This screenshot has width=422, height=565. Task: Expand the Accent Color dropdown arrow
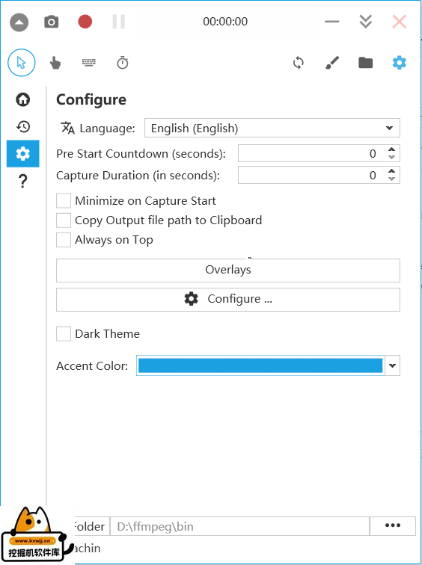point(392,365)
